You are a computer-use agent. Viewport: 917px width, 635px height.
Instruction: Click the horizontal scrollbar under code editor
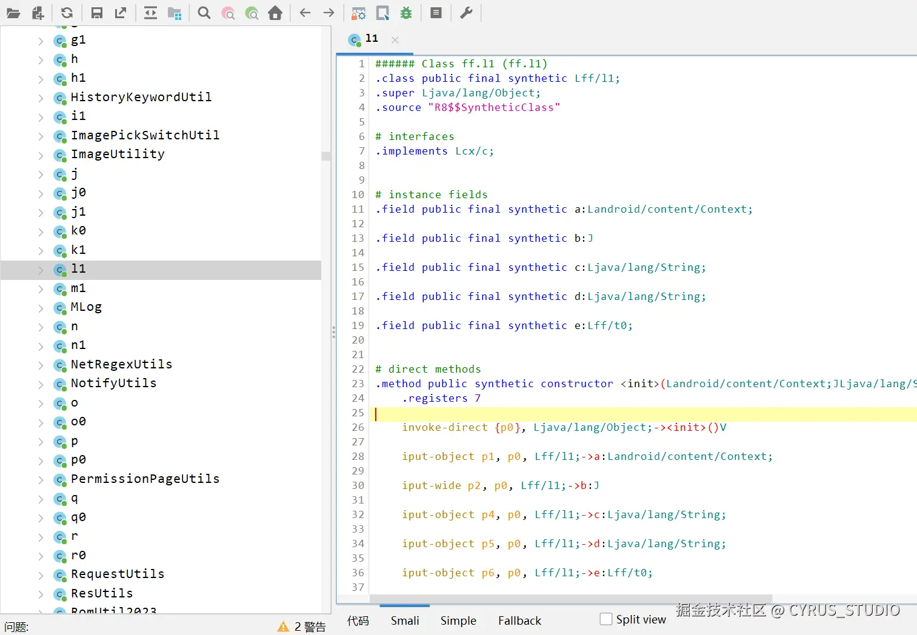click(x=570, y=599)
